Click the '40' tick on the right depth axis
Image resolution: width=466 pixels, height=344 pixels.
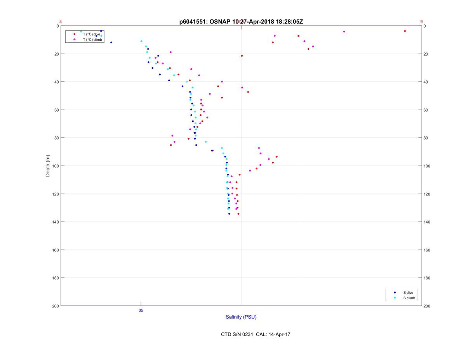[x=426, y=82]
